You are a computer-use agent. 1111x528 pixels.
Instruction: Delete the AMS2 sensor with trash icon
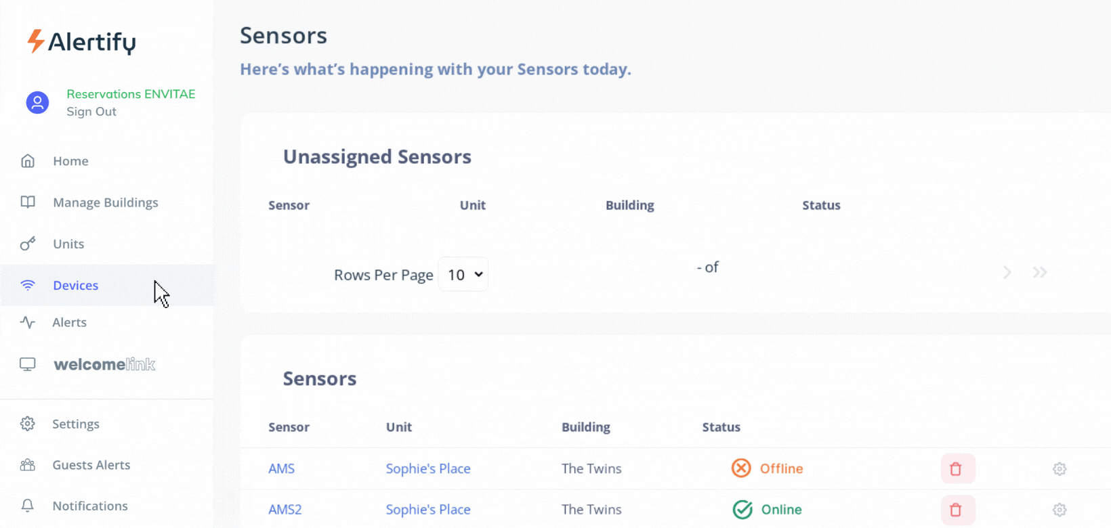(956, 510)
